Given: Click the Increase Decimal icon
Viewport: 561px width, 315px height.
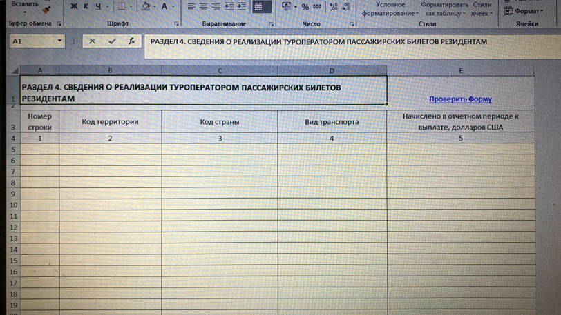Looking at the screenshot, I should click(x=334, y=7).
